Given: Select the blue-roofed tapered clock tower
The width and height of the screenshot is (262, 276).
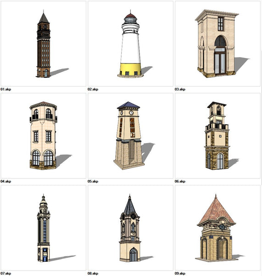Looking at the screenshot, I should 130,136.
